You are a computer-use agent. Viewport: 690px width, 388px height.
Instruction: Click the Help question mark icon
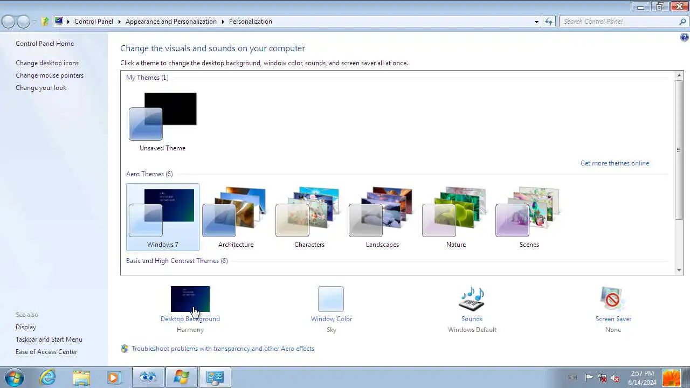pos(685,37)
